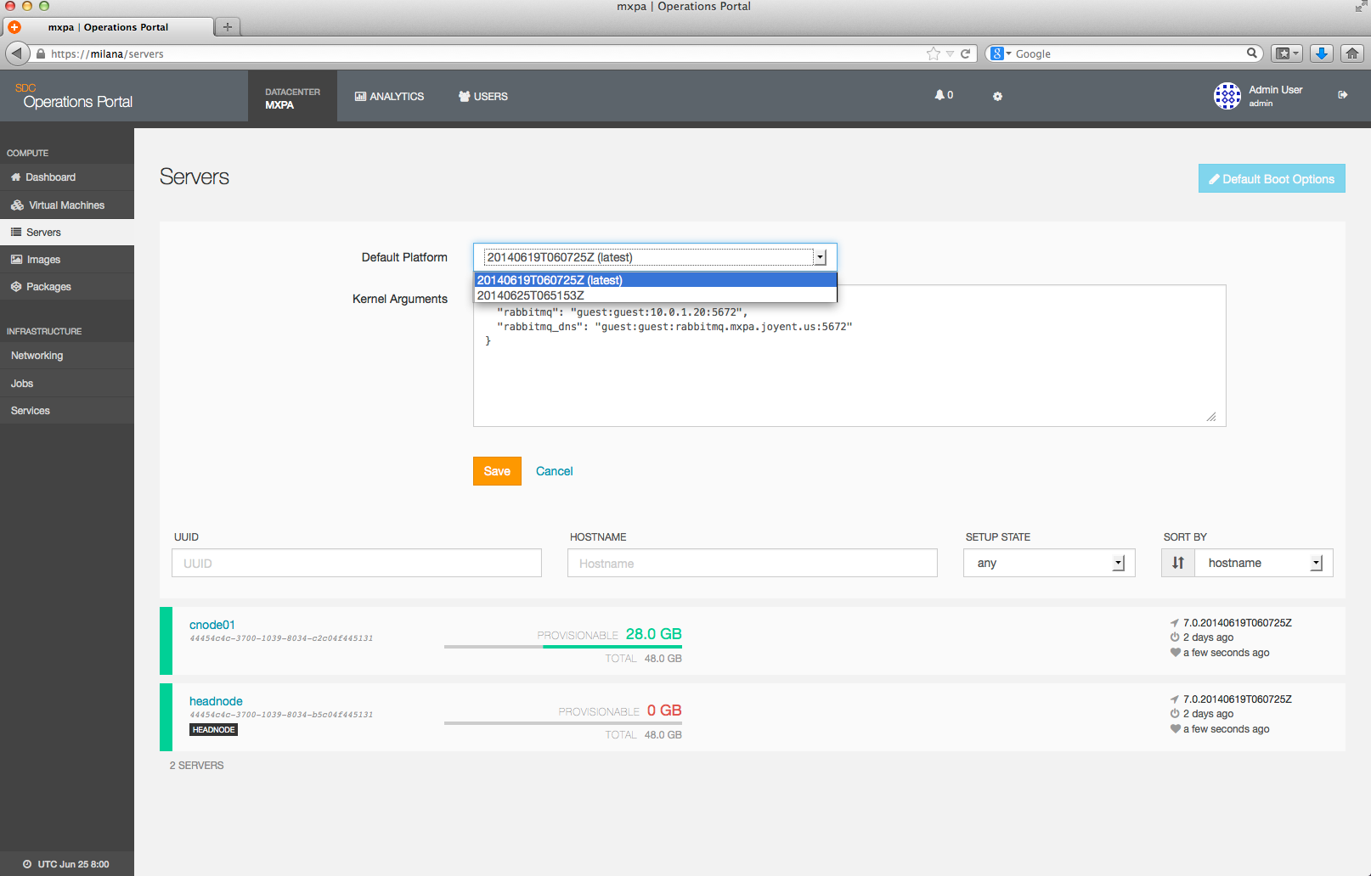Click the Google search magnifier icon
This screenshot has width=1371, height=876.
1251,53
